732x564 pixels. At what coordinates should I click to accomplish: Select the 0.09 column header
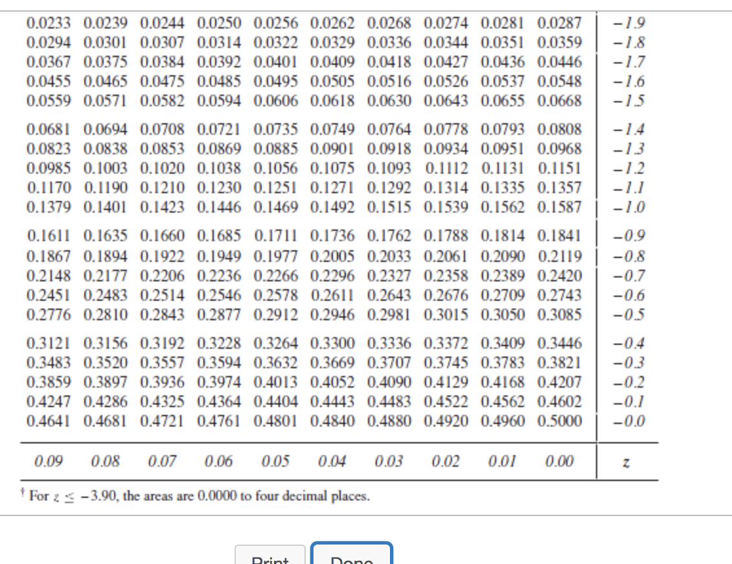(x=50, y=462)
